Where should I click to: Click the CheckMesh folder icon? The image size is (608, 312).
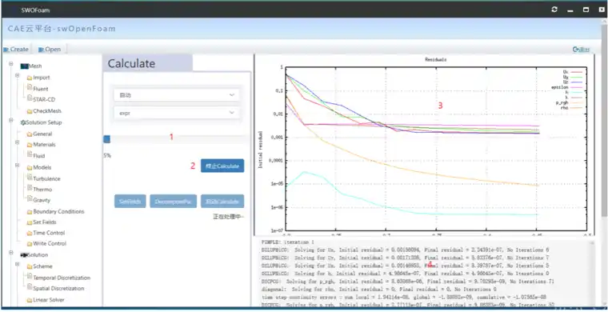tap(30, 112)
